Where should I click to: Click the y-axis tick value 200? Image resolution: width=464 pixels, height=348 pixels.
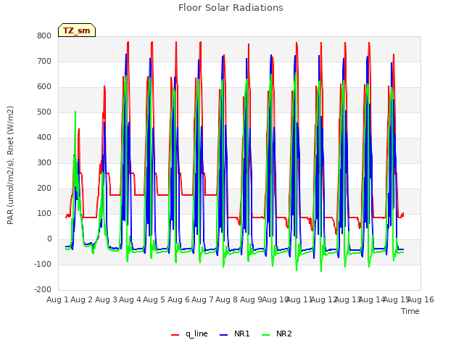pos(44,188)
